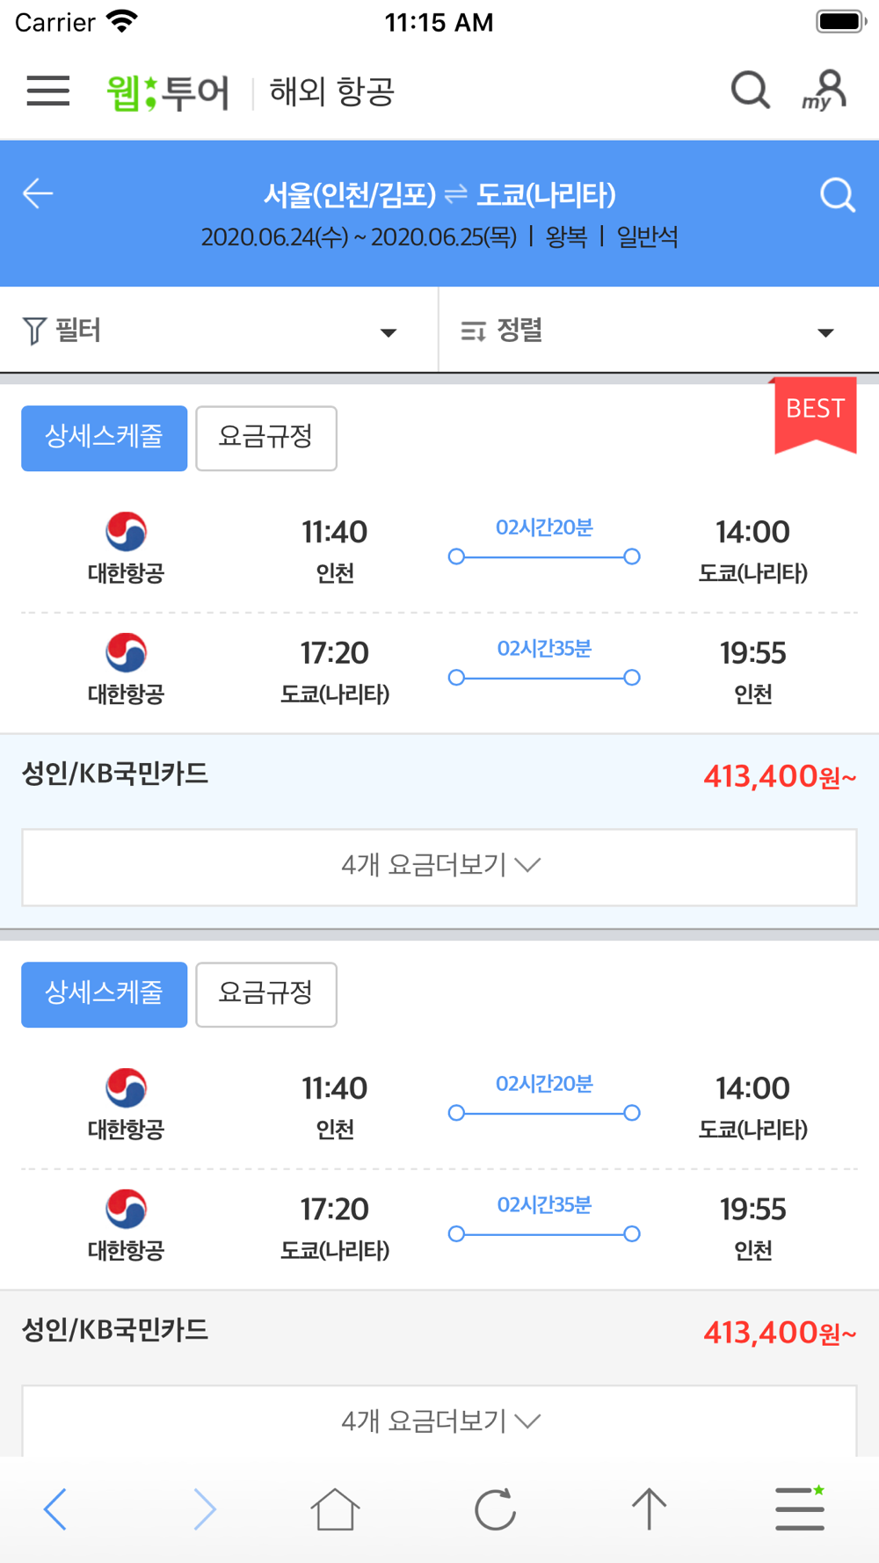Tap the first card's 413,400원 price
This screenshot has width=879, height=1563.
[x=780, y=776]
